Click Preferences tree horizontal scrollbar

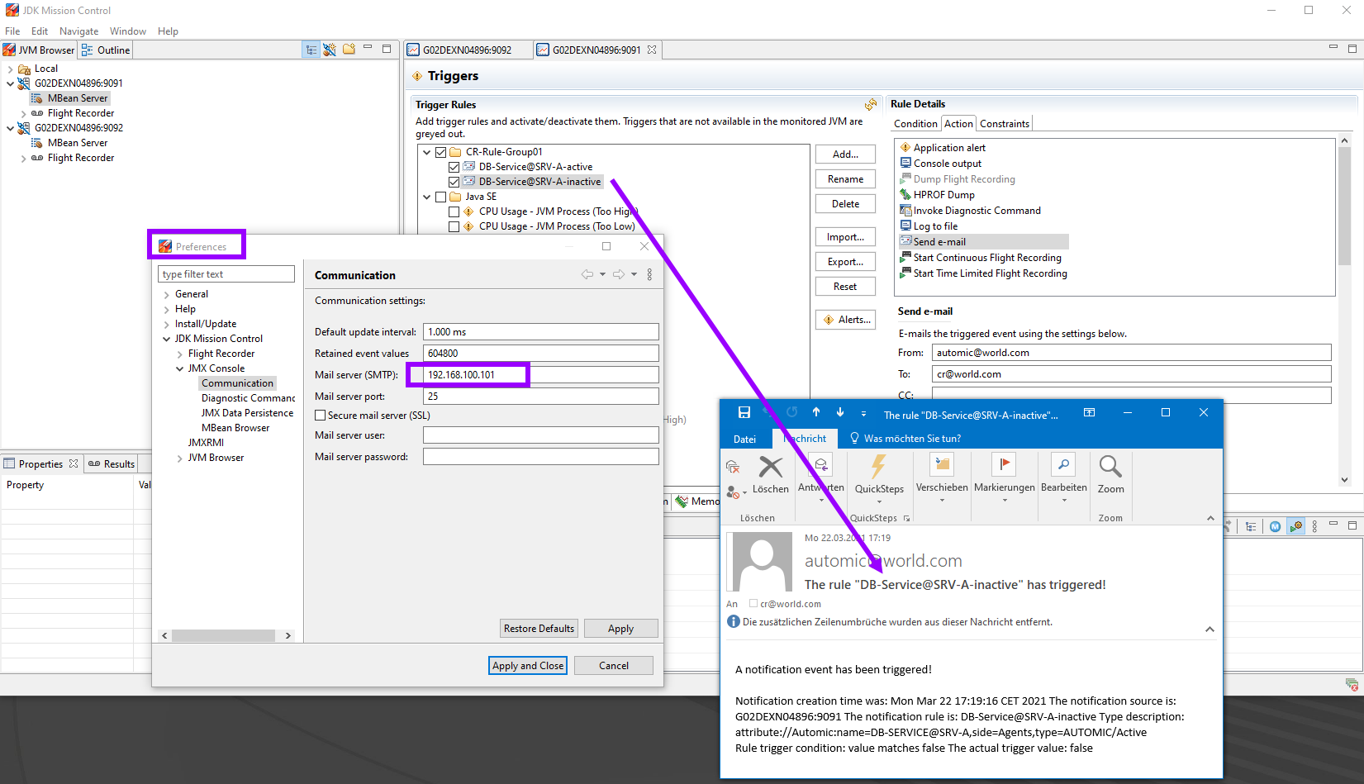[223, 635]
